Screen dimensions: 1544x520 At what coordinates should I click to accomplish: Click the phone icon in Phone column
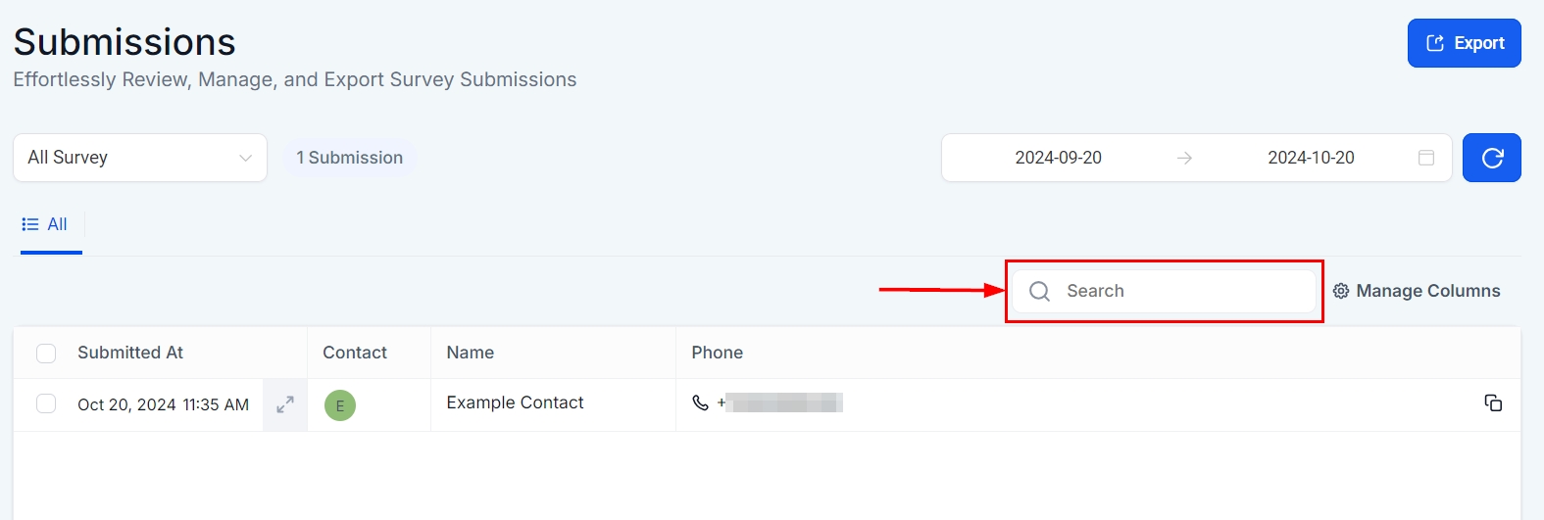pos(700,402)
